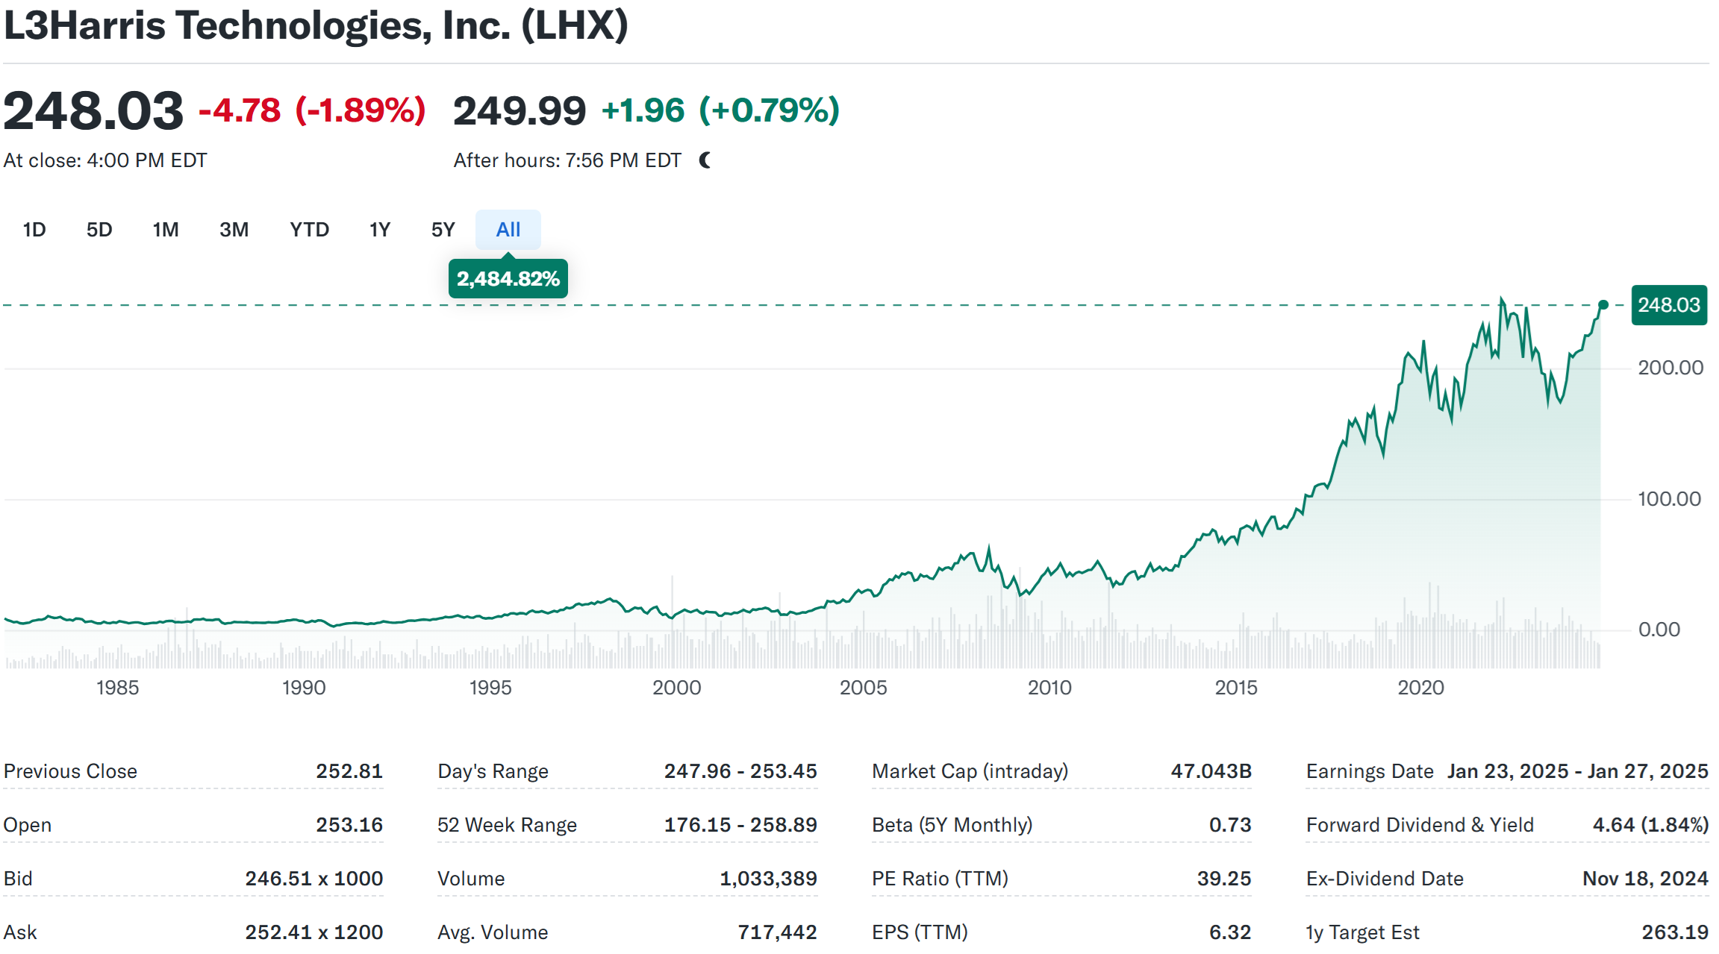Screen dimensions: 1719x954
Task: Click the 2005 x-axis year label
Action: [x=864, y=688]
